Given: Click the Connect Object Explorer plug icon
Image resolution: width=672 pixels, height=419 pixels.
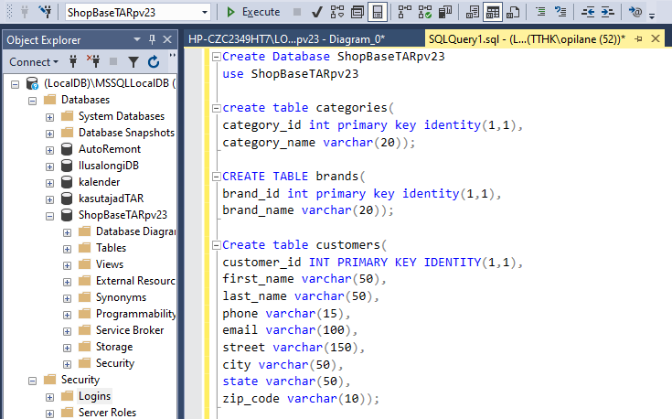Looking at the screenshot, I should 73,62.
